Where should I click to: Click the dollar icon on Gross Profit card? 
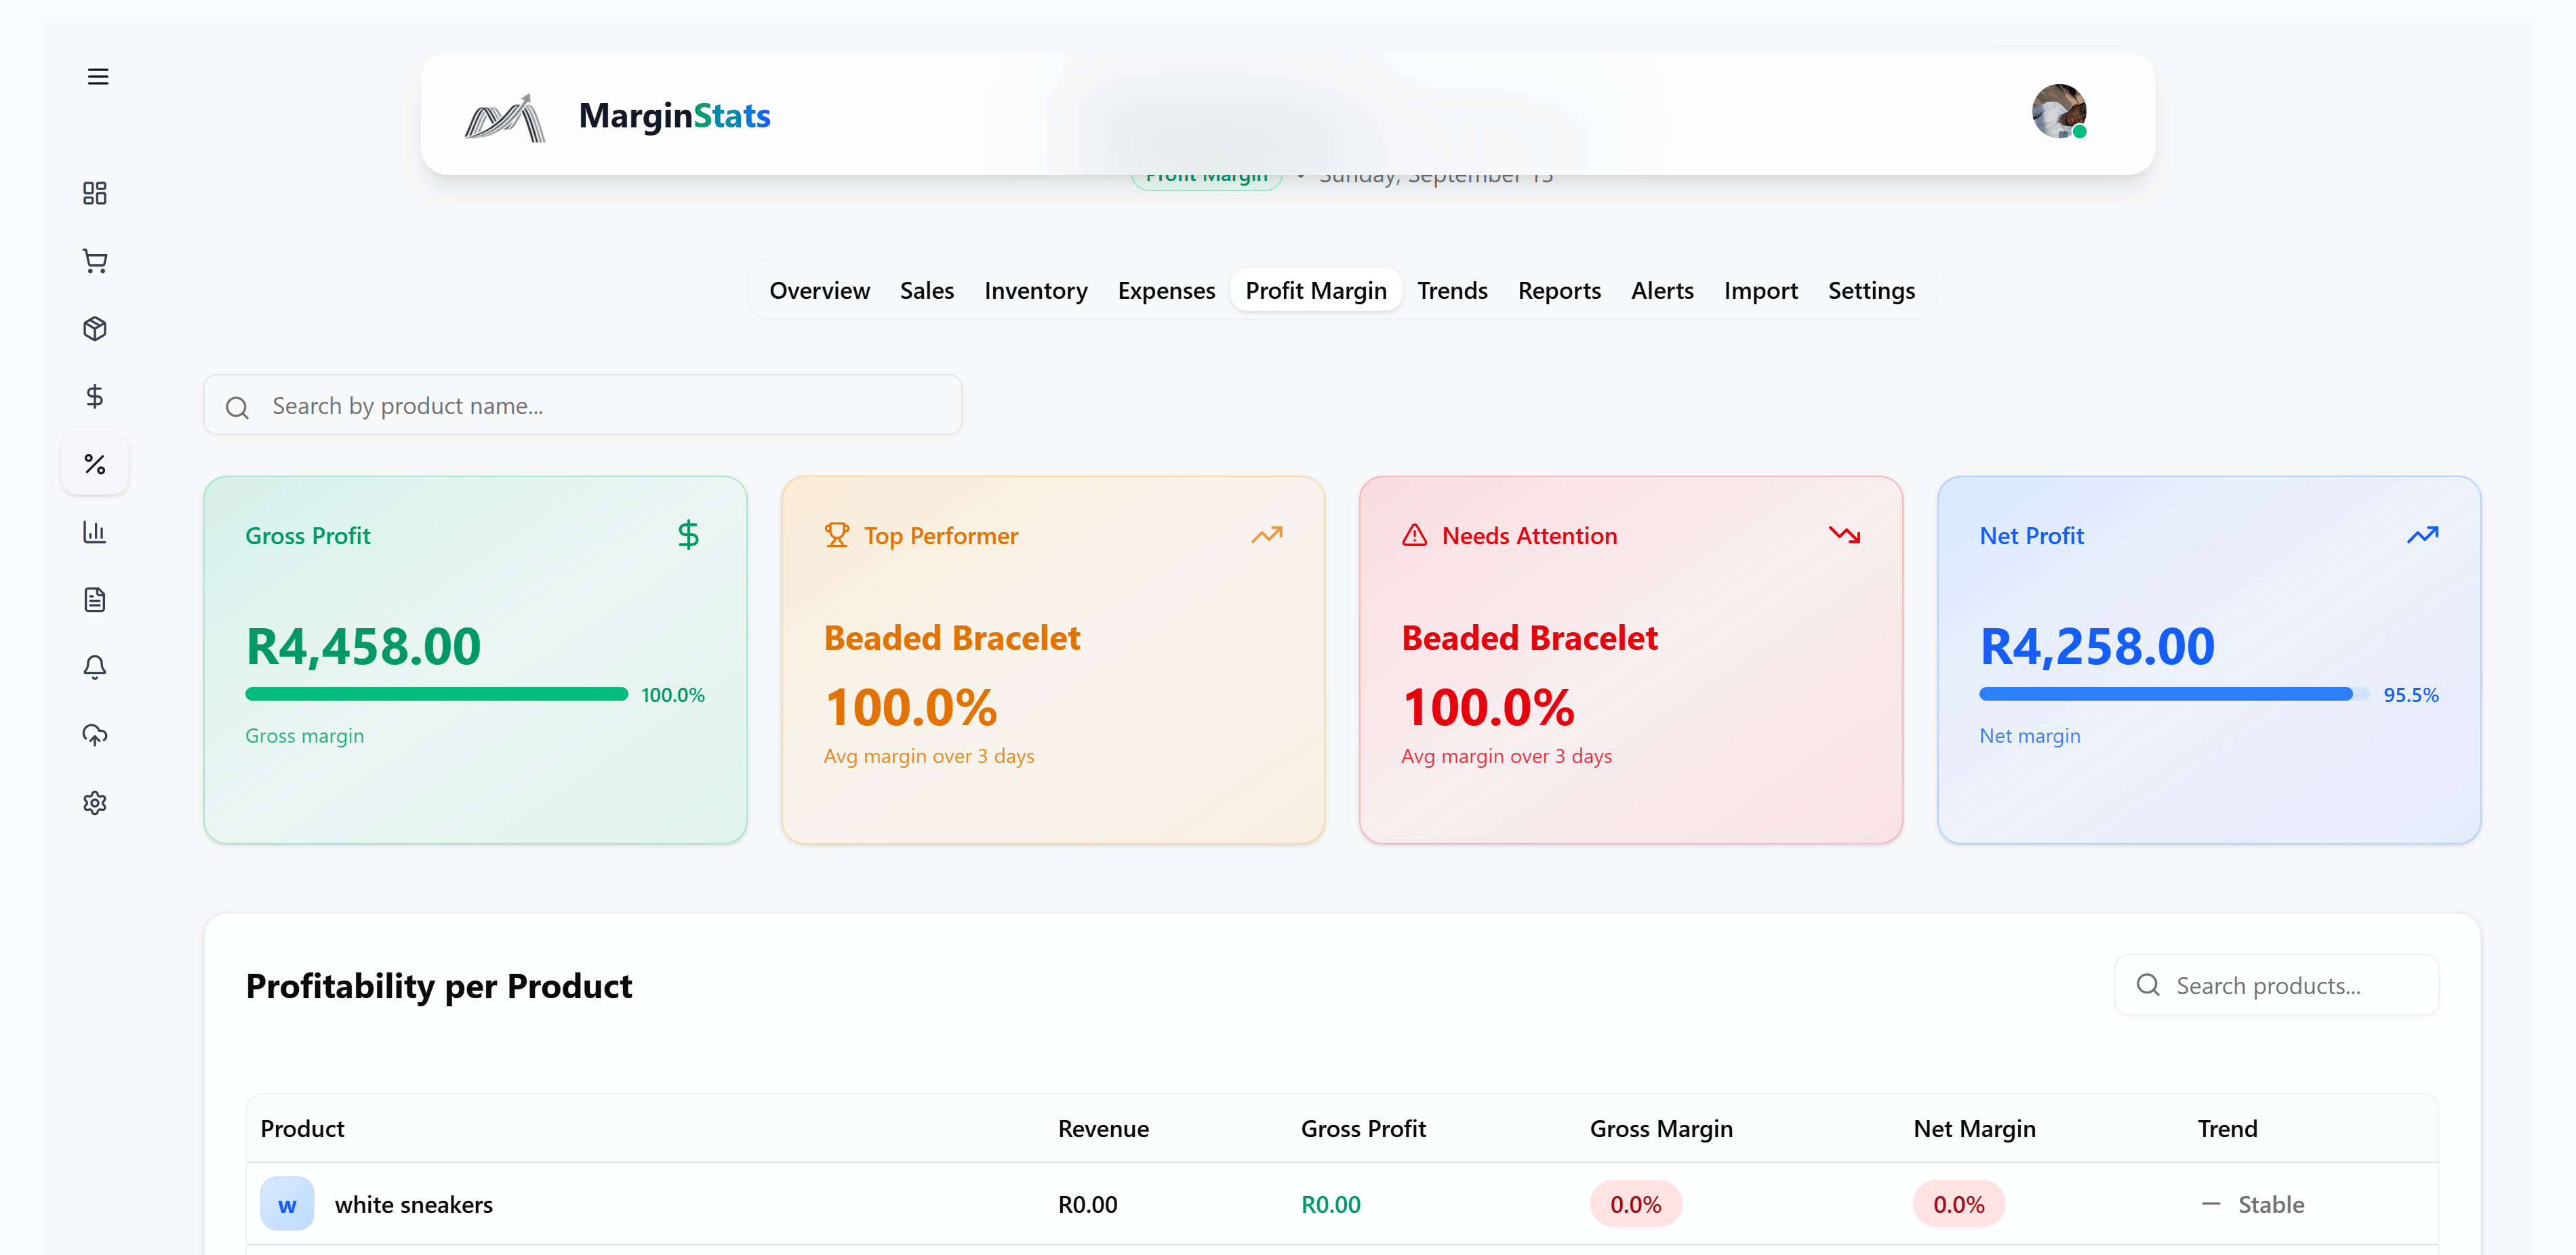[688, 535]
